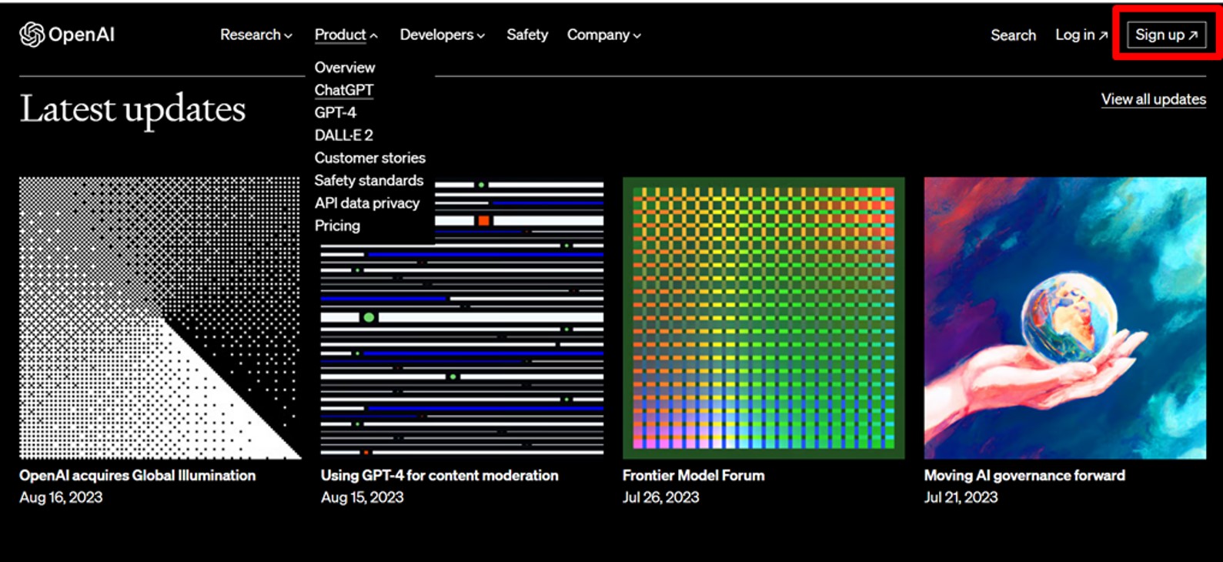Select Overview from Product menu

click(344, 68)
